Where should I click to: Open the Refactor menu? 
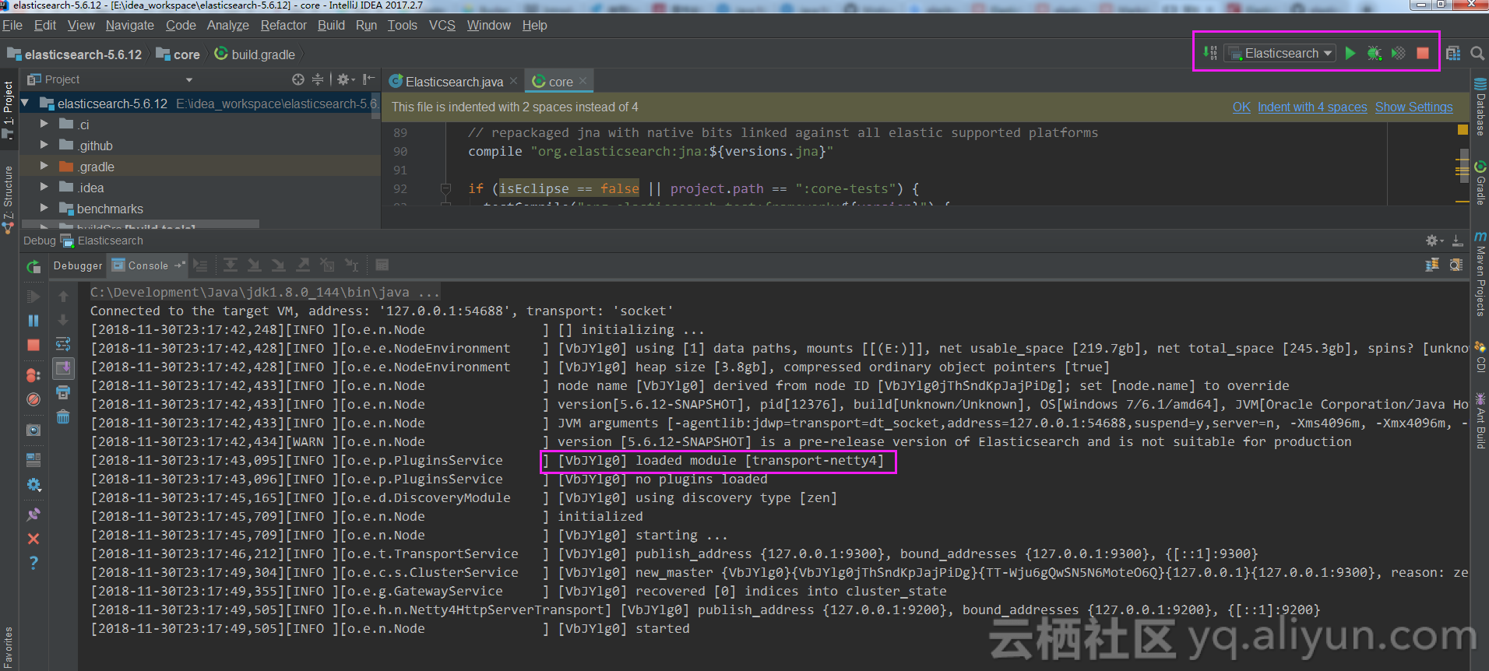click(283, 25)
